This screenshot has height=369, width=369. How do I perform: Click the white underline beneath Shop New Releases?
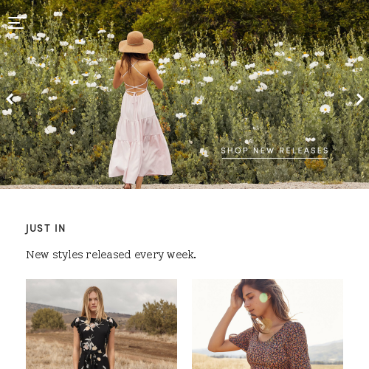point(275,159)
